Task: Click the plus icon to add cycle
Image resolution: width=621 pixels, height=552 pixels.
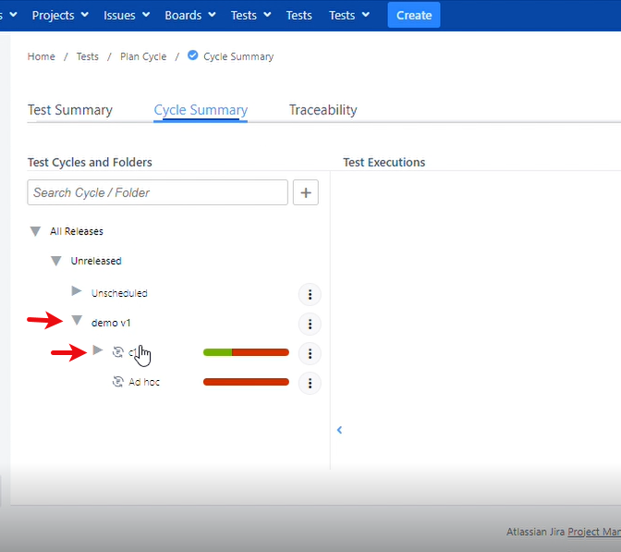Action: 306,192
